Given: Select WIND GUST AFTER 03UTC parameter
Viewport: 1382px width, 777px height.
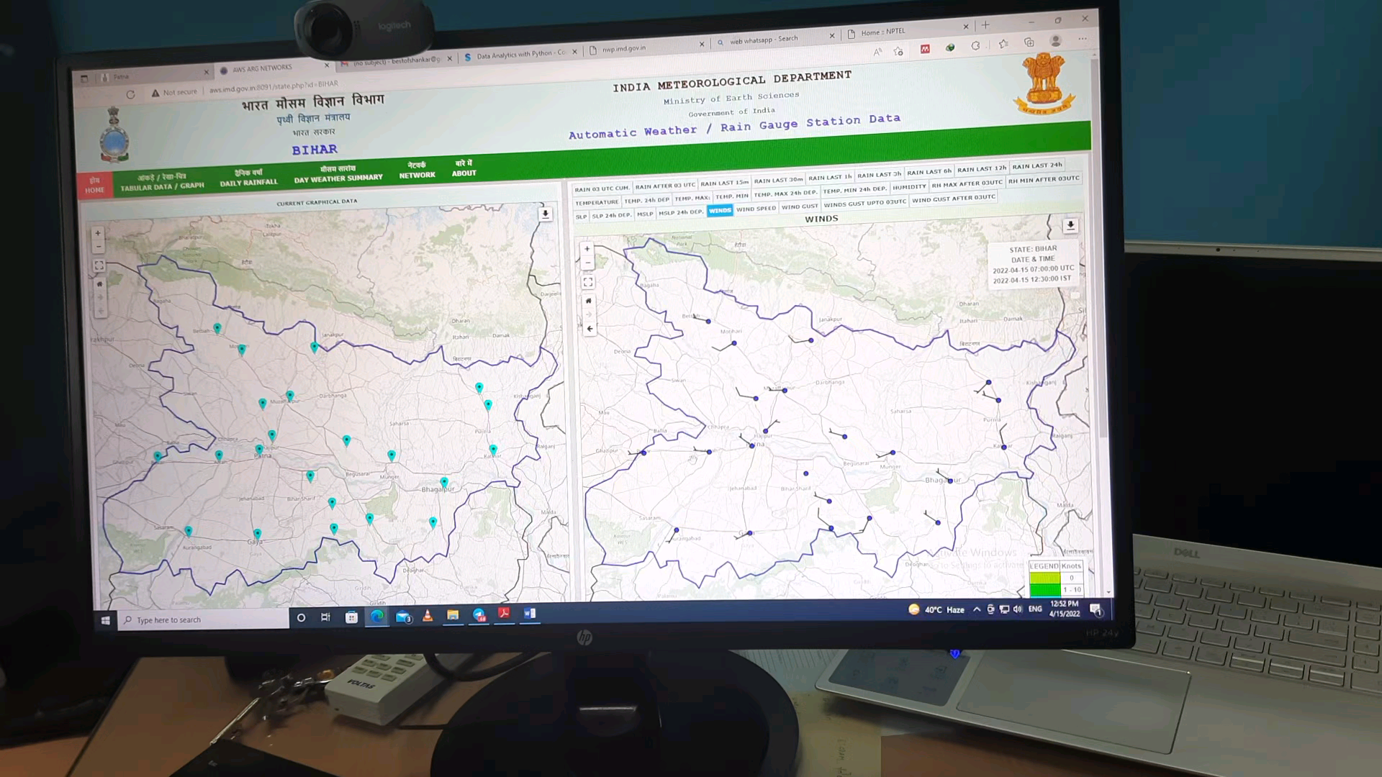Looking at the screenshot, I should (x=953, y=199).
